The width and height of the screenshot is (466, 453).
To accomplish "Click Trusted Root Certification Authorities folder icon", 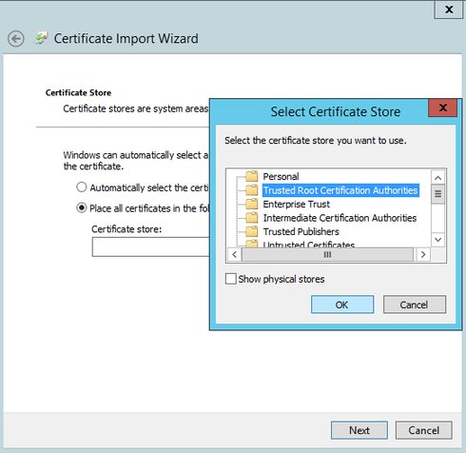I will pos(252,190).
